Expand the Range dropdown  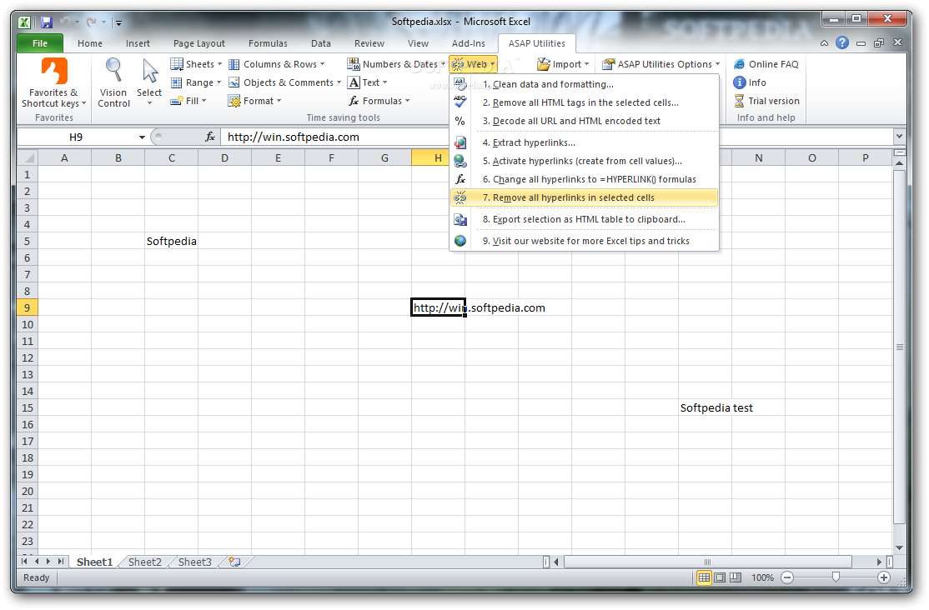(x=218, y=82)
